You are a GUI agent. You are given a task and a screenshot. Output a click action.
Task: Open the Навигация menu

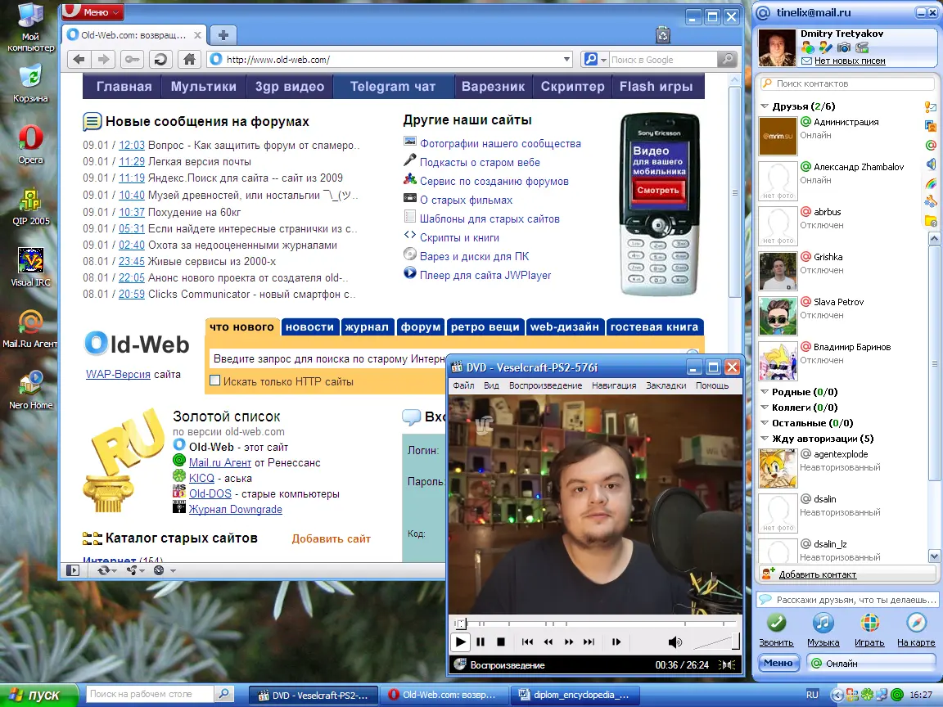[613, 385]
